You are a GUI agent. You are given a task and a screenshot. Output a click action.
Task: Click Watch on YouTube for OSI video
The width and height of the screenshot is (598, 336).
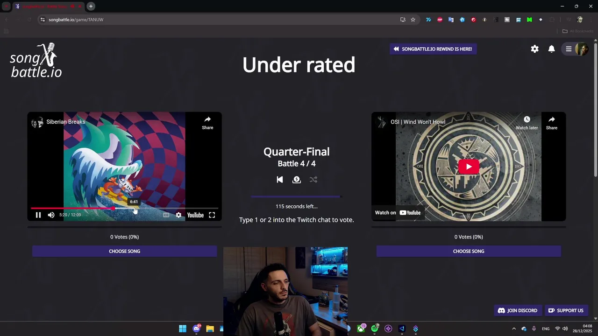[398, 213]
